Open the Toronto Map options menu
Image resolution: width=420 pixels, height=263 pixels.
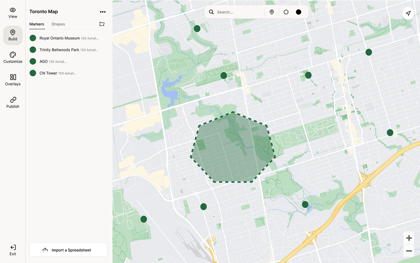tap(103, 12)
